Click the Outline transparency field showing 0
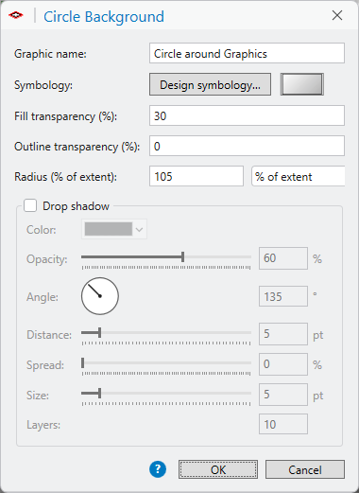 247,146
